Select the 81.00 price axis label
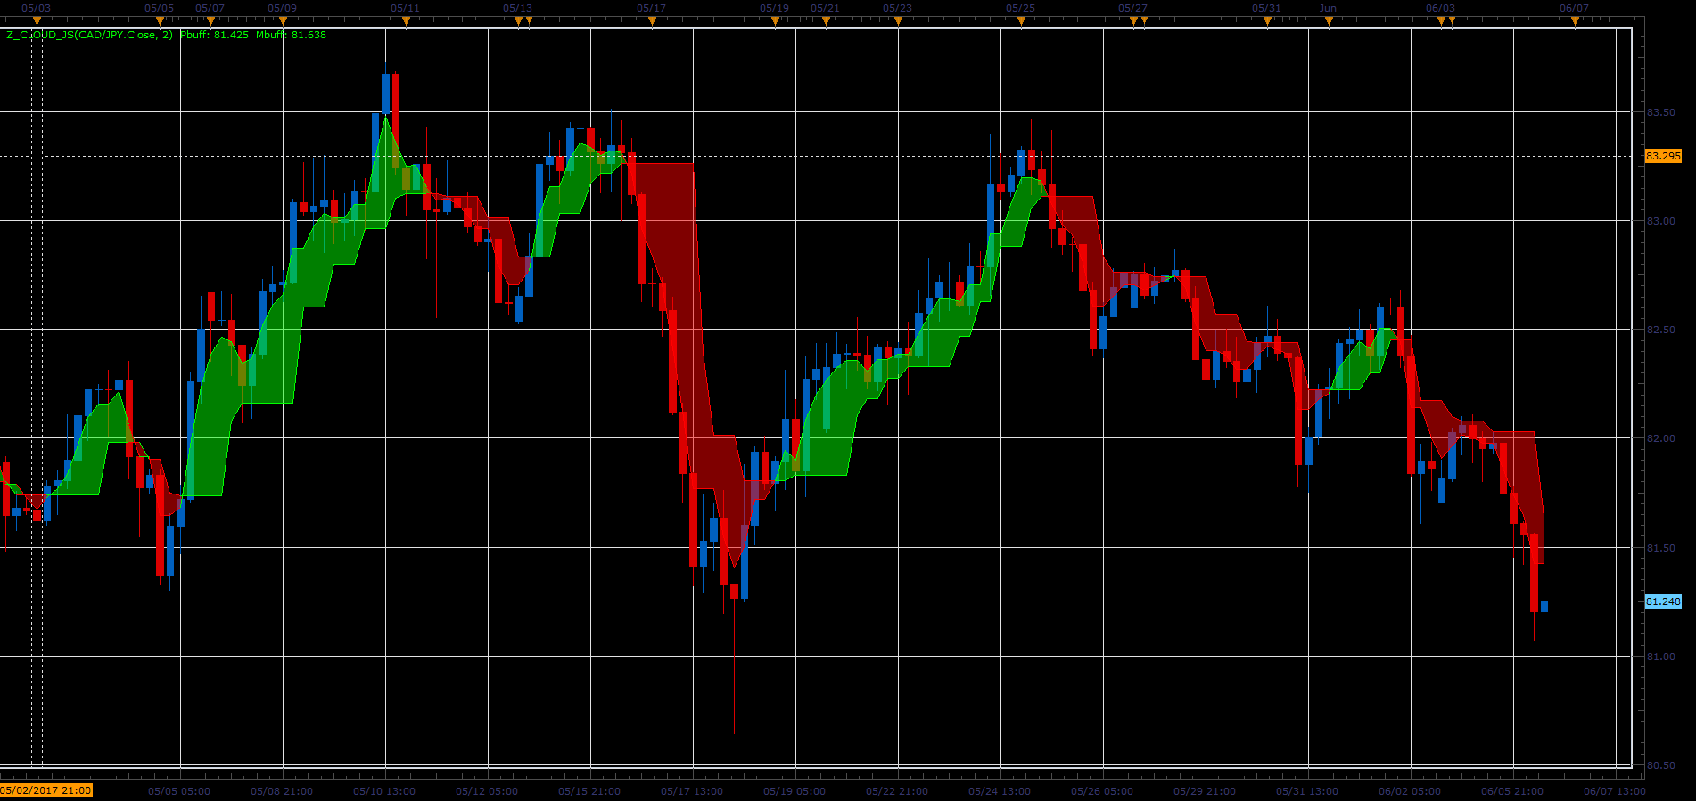The height and width of the screenshot is (801, 1696). coord(1660,657)
